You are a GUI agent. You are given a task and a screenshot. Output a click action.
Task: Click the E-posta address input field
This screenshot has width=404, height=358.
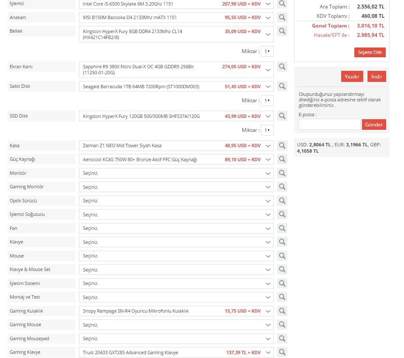(330, 124)
